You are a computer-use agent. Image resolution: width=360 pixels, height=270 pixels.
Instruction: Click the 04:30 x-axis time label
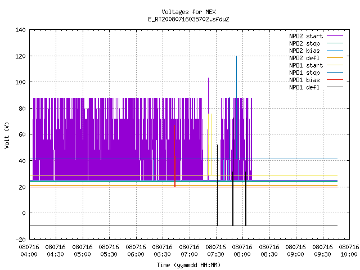click(55, 254)
